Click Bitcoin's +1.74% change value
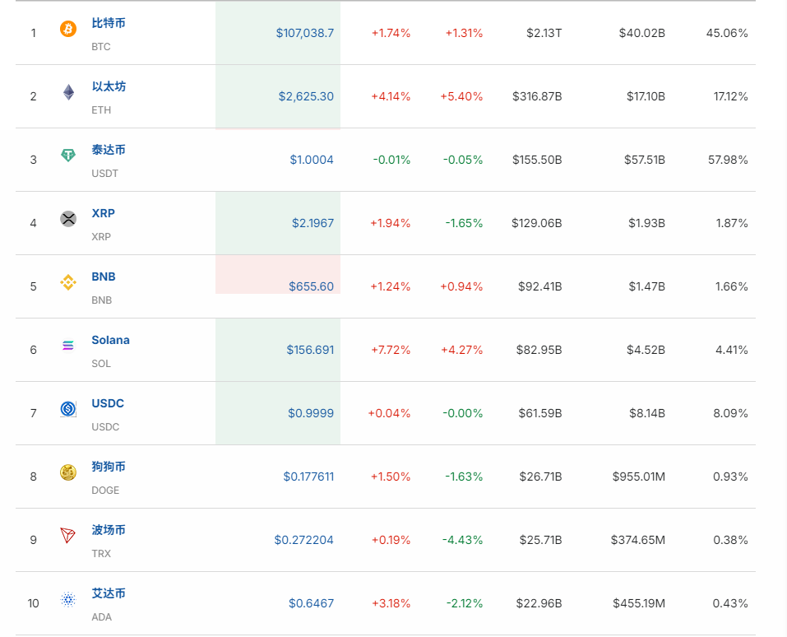The height and width of the screenshot is (637, 787). pos(391,33)
